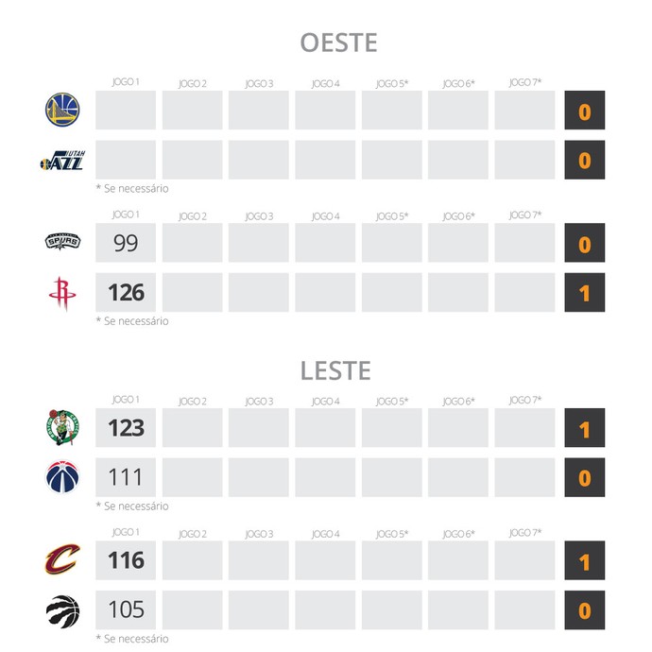Screen dimensions: 652x652
Task: Click the LESTE conference heading
Action: (x=335, y=370)
